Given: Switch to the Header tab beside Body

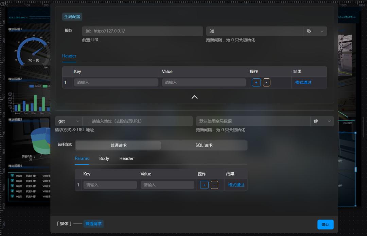Looking at the screenshot, I should [126, 158].
